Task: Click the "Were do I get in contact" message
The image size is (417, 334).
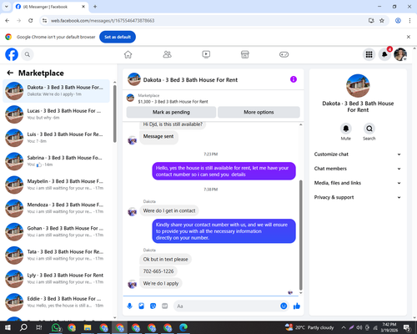Action: [x=169, y=210]
